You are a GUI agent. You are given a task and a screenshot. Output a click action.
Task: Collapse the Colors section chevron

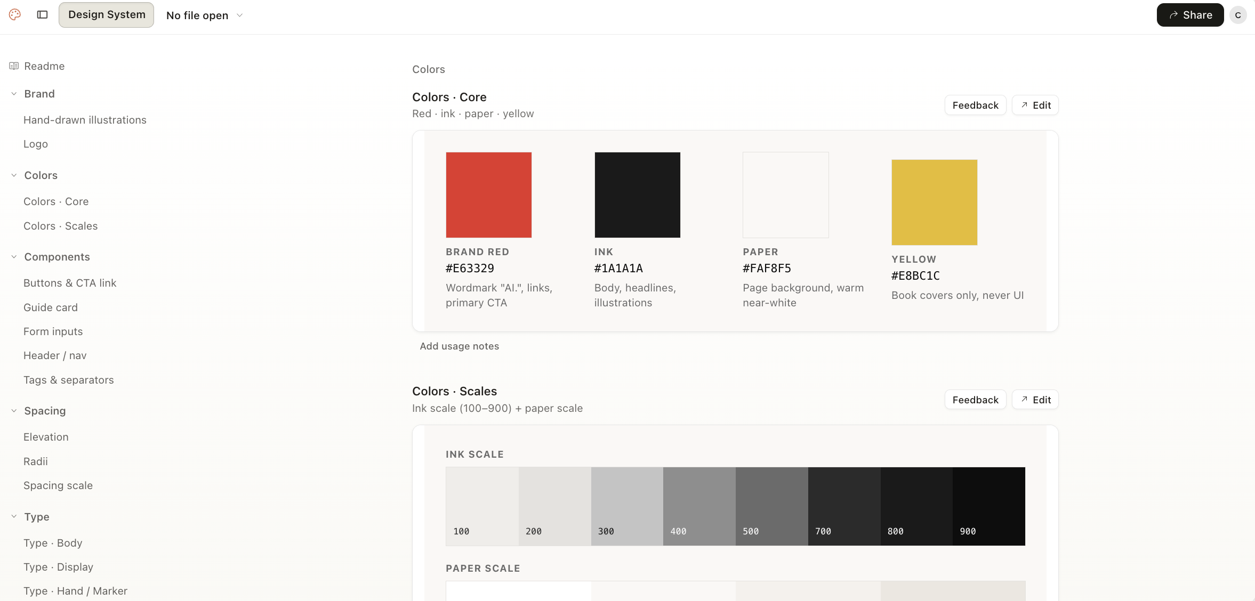click(x=14, y=175)
